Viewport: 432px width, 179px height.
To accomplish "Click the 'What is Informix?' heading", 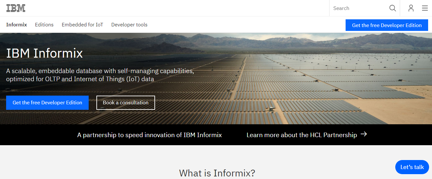I will click(x=217, y=173).
